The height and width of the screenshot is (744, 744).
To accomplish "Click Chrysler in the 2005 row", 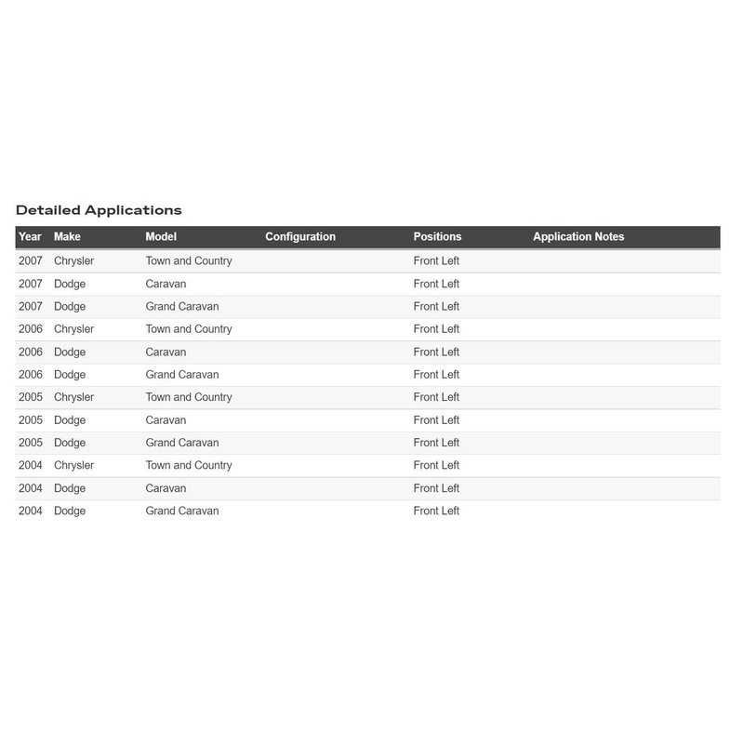I will pyautogui.click(x=73, y=397).
